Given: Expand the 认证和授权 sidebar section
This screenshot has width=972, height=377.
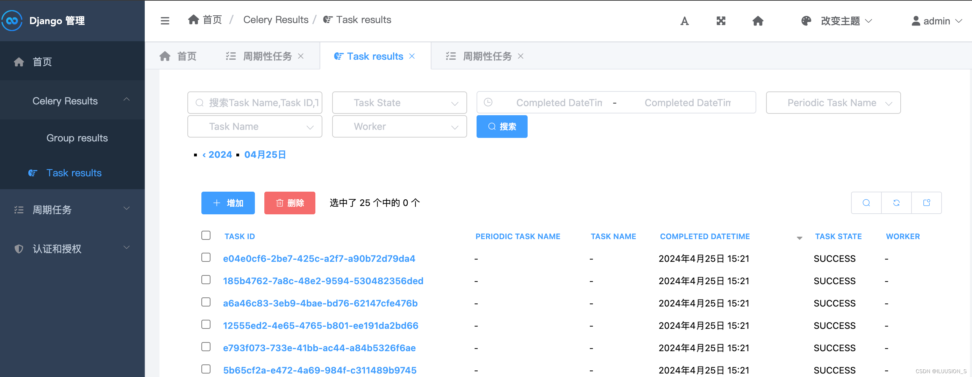Looking at the screenshot, I should pyautogui.click(x=72, y=249).
